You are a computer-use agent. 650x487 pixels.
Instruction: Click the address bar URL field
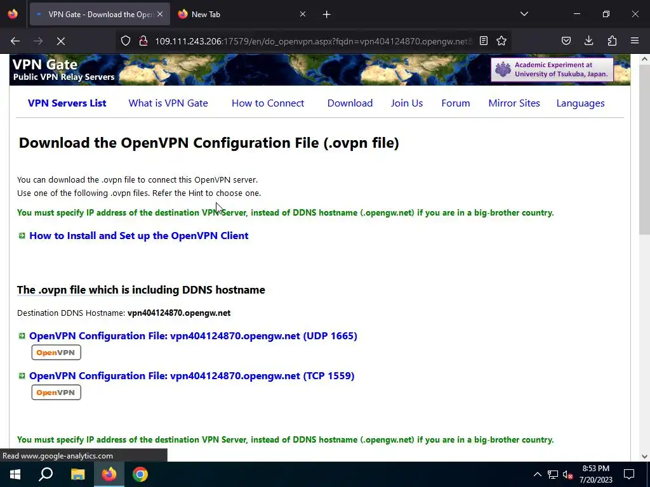[313, 41]
